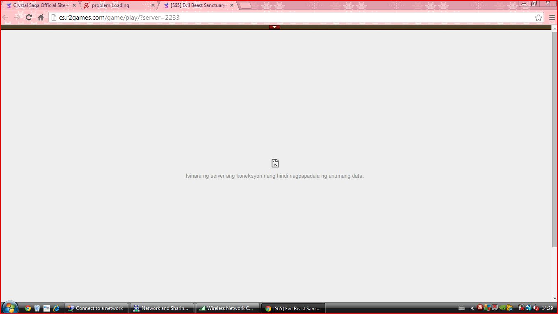Bookmark this page with the star icon

[x=538, y=18]
